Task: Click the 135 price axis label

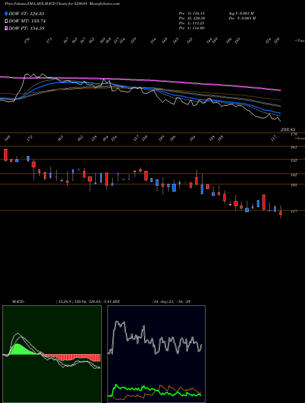Action: pos(293,185)
